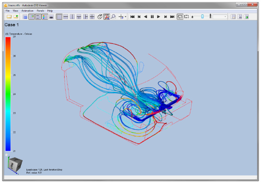The width and height of the screenshot is (261, 183).
Task: Click the File menu
Action: 7,11
